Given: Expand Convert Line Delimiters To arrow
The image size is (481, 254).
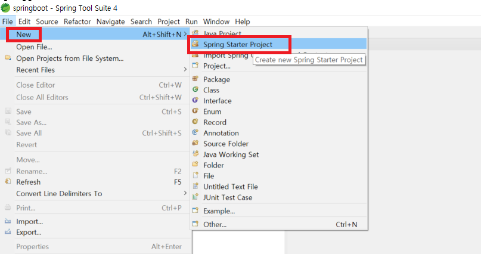Looking at the screenshot, I should [x=185, y=193].
